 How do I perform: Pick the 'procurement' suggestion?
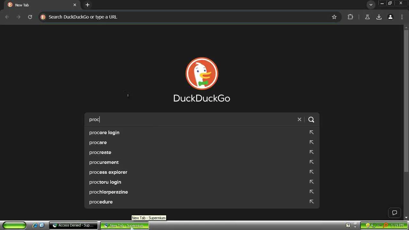202,162
